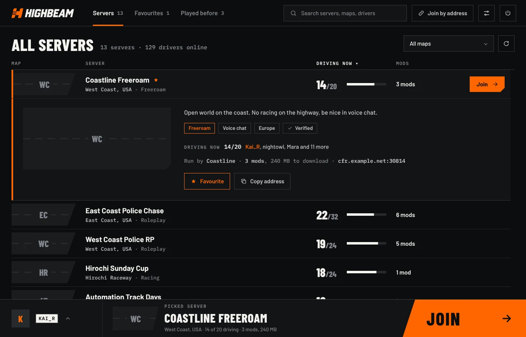The width and height of the screenshot is (526, 337).
Task: Open the All maps dropdown
Action: pos(449,44)
